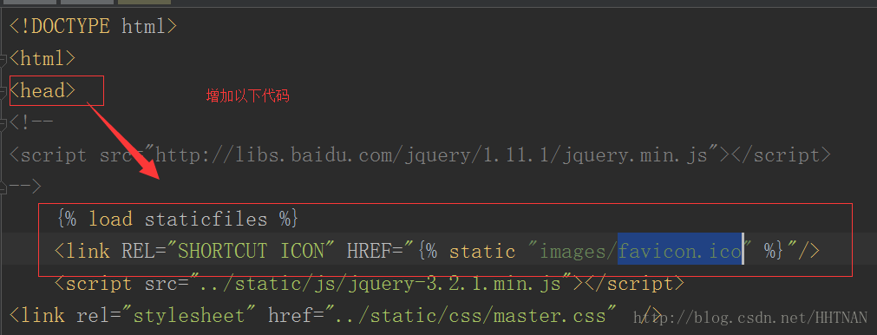Click the uppercase HREF attribute name
877x335 pixels.
(369, 251)
